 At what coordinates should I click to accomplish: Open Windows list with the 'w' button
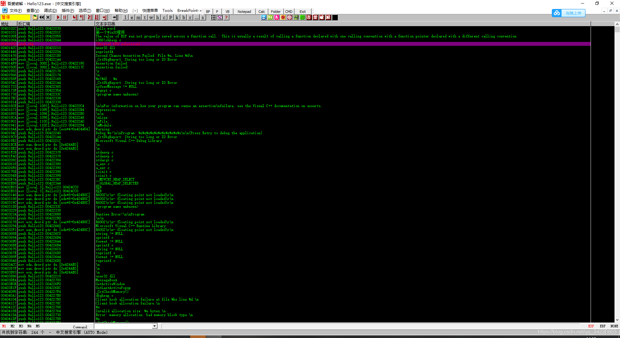point(151,17)
